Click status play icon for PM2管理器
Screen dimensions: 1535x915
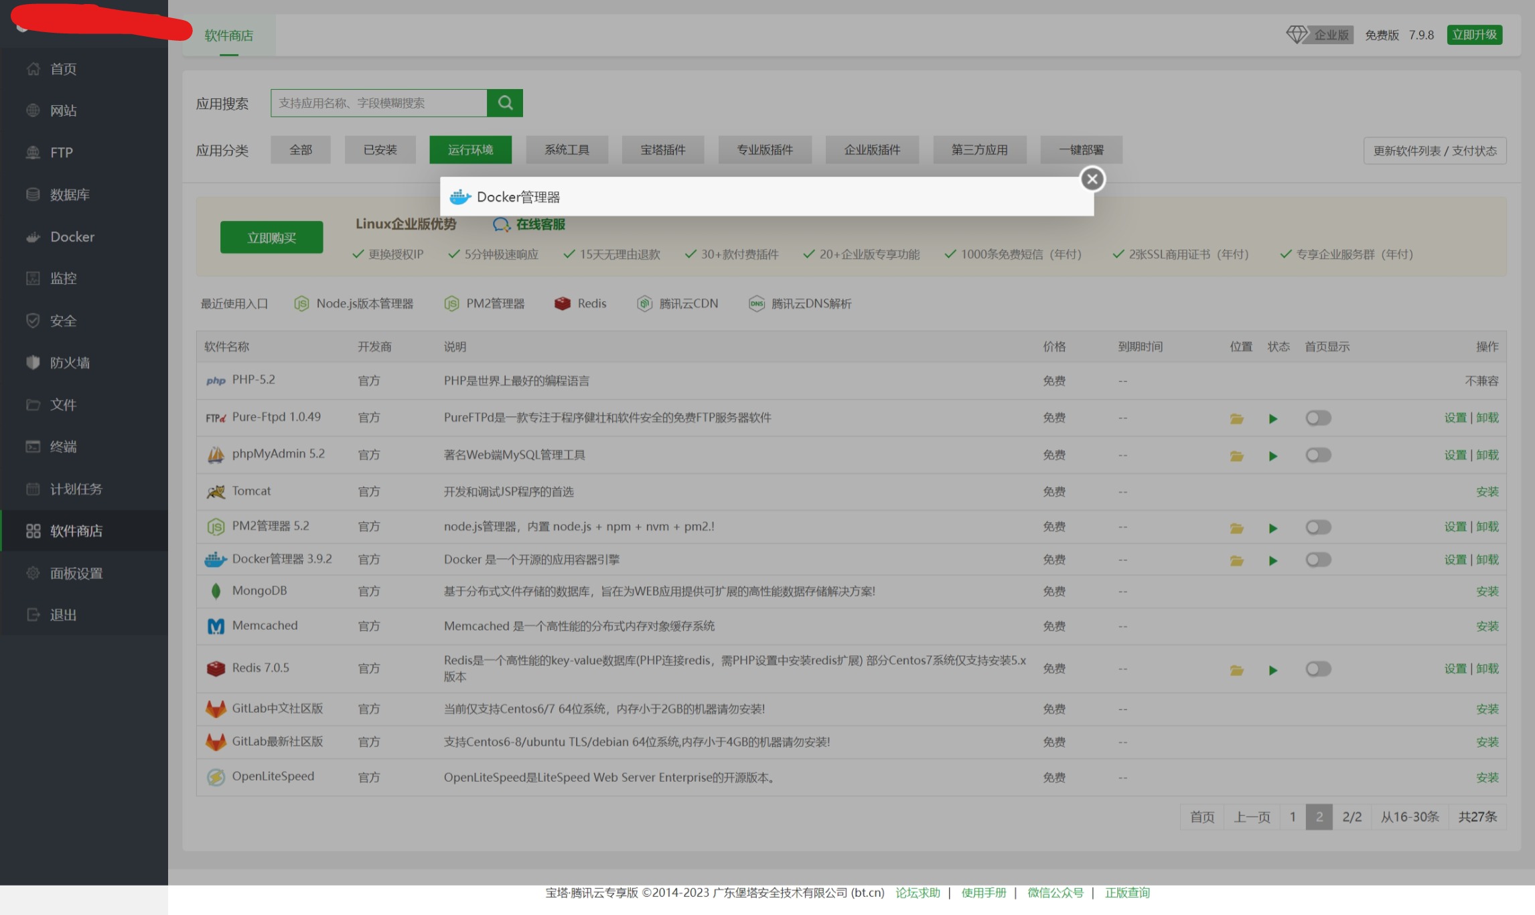[x=1273, y=529]
